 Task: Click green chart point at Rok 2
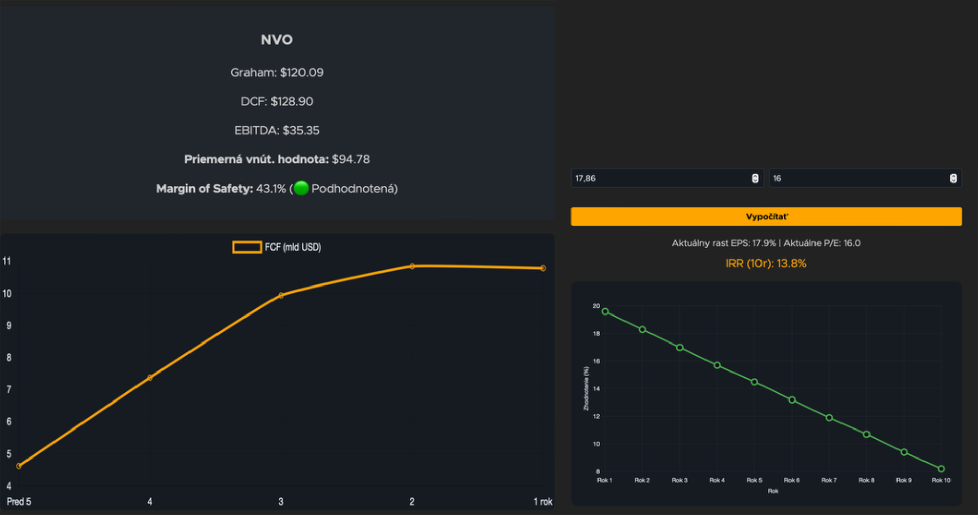tap(642, 330)
